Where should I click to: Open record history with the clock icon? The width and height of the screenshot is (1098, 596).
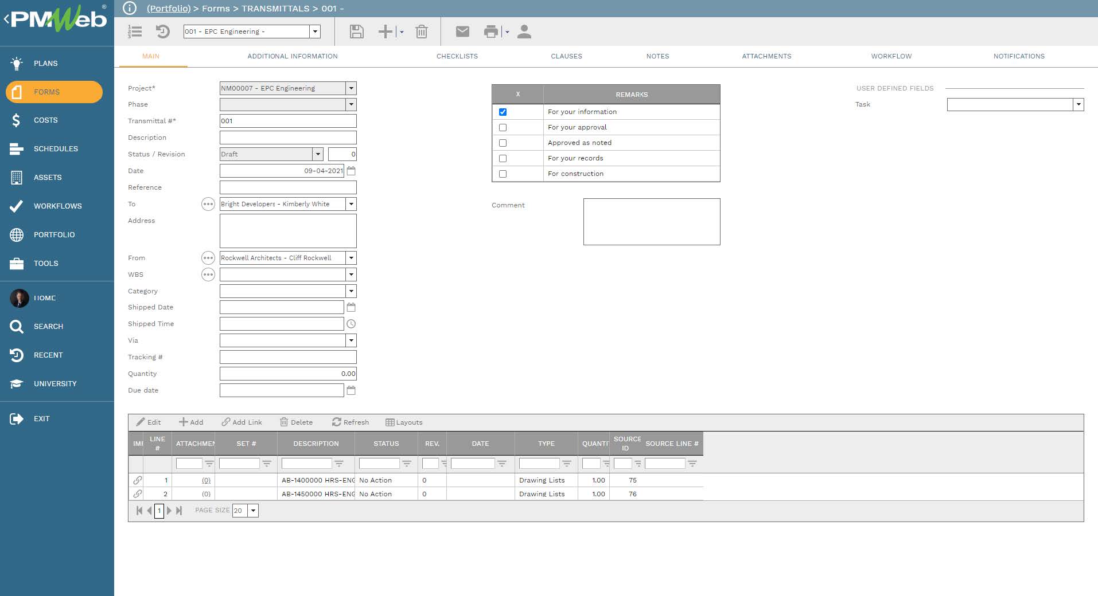point(163,32)
